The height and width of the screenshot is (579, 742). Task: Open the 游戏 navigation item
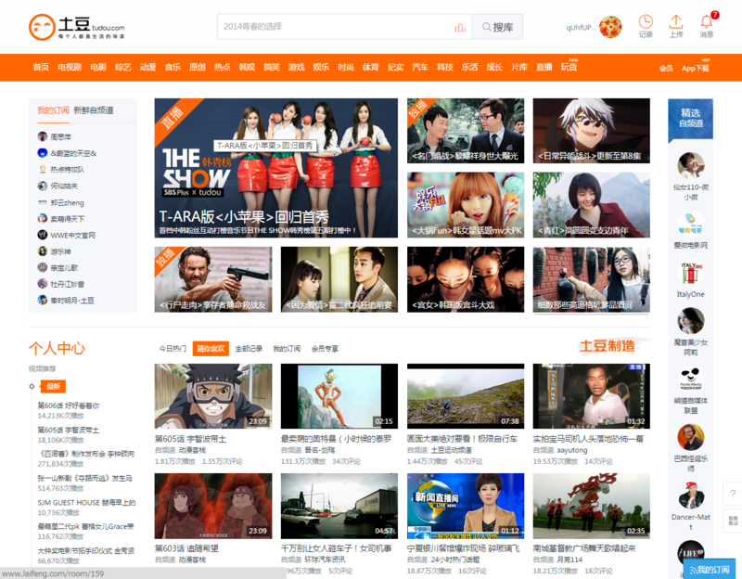point(296,67)
